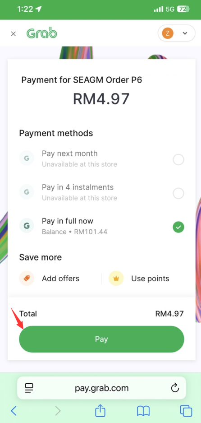
Task: Tap the yellow crown points icon
Action: (116, 279)
